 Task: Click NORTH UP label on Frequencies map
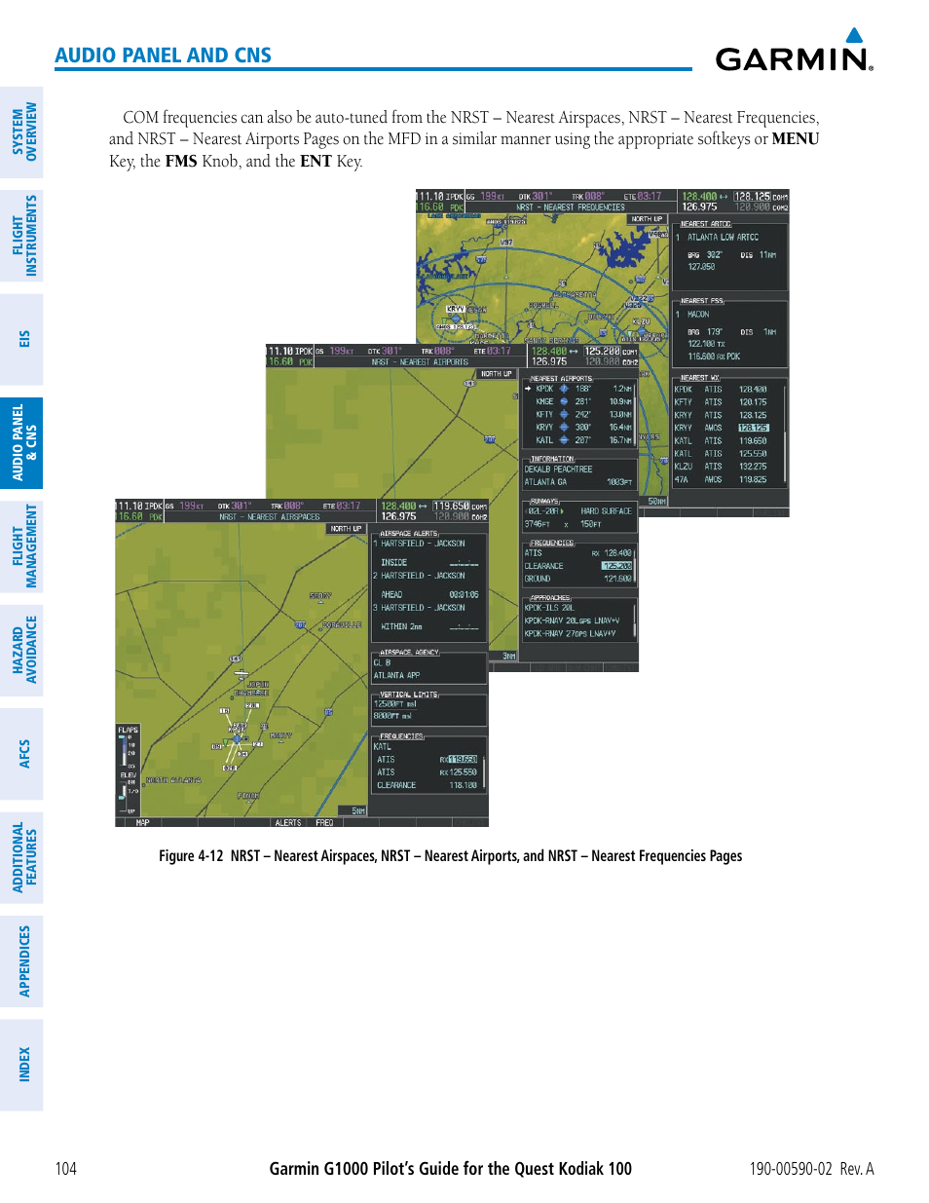[x=647, y=219]
